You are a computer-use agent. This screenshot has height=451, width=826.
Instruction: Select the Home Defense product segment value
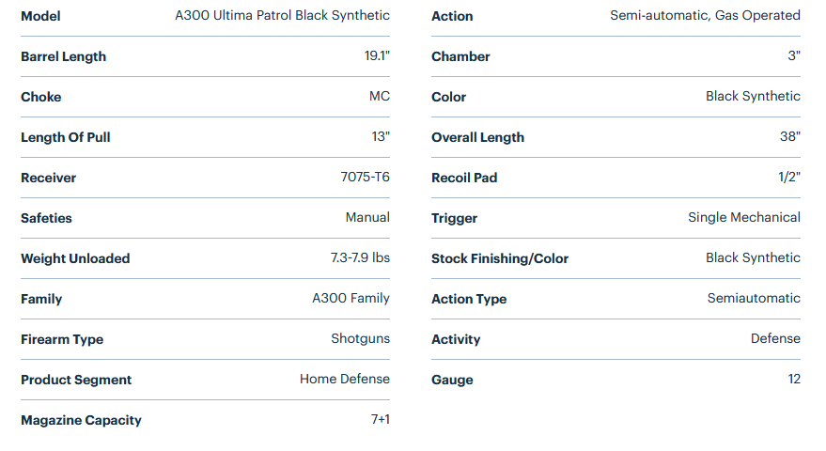click(344, 380)
